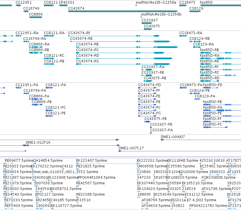Select protein CG8129-PA
This screenshot has width=241, height=210.
point(197,99)
